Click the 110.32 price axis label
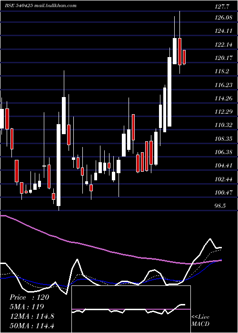The image size is (238, 333). (x=224, y=125)
